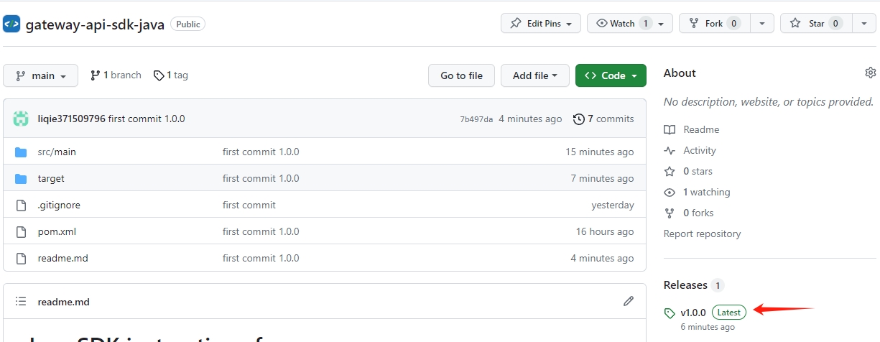
Task: Open the latest commit message first commit 1.0.0
Action: [147, 119]
